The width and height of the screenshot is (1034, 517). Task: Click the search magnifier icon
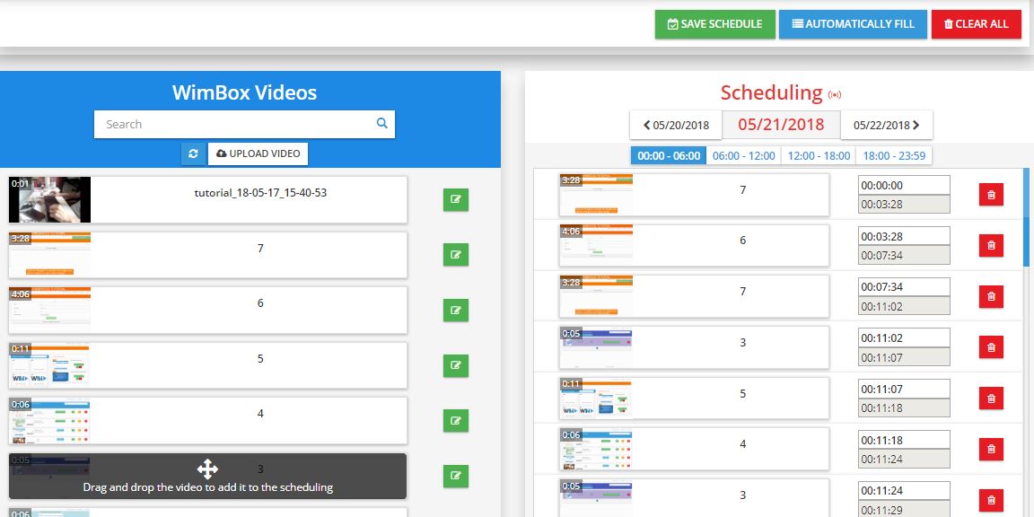click(381, 123)
